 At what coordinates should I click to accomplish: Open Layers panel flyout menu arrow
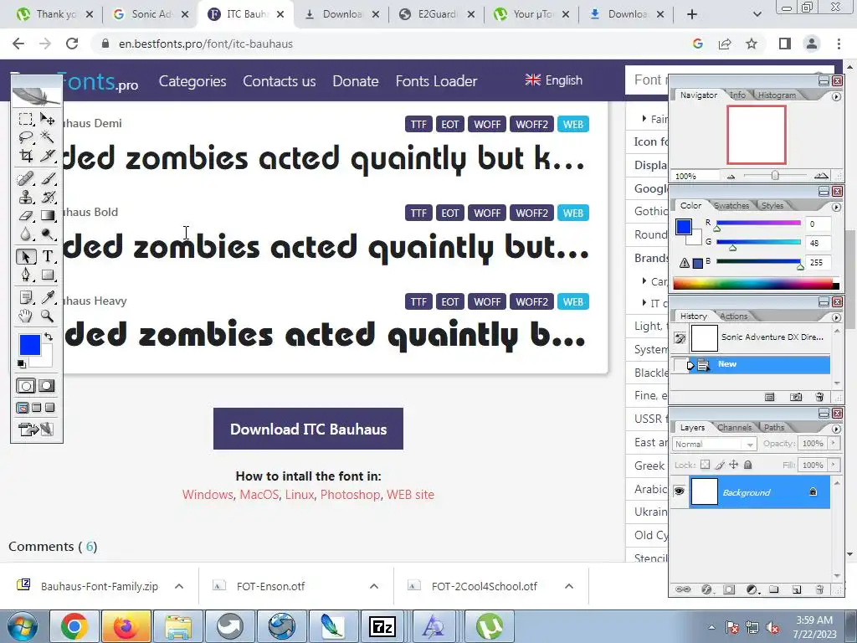pyautogui.click(x=836, y=429)
